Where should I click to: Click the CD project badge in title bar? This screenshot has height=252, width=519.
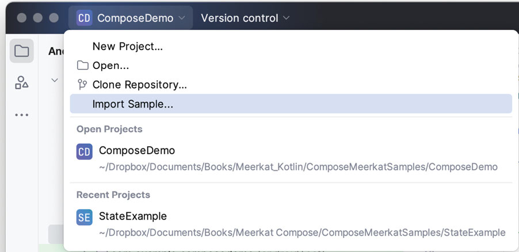pos(84,18)
